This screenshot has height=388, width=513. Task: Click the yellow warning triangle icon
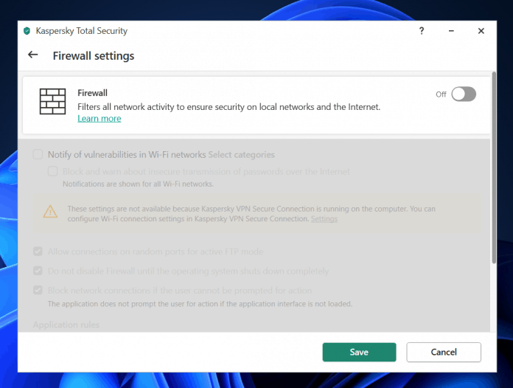(50, 212)
